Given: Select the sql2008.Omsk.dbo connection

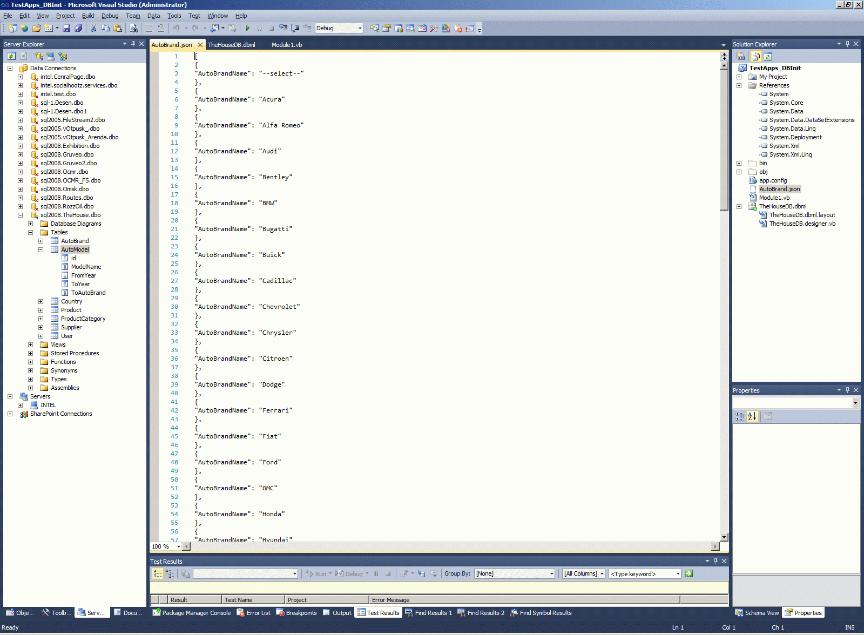Looking at the screenshot, I should [64, 189].
